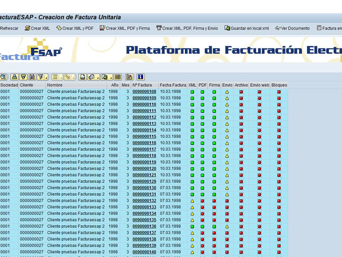Image resolution: width=342 pixels, height=257 pixels.
Task: Click the Ver Documento button
Action: (292, 28)
